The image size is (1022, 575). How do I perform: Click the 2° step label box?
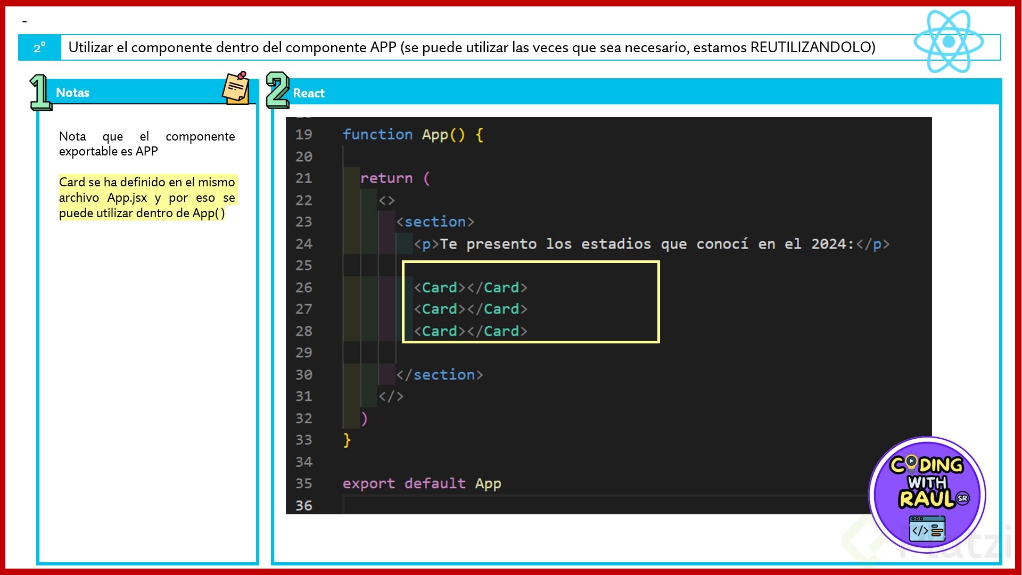[x=39, y=48]
